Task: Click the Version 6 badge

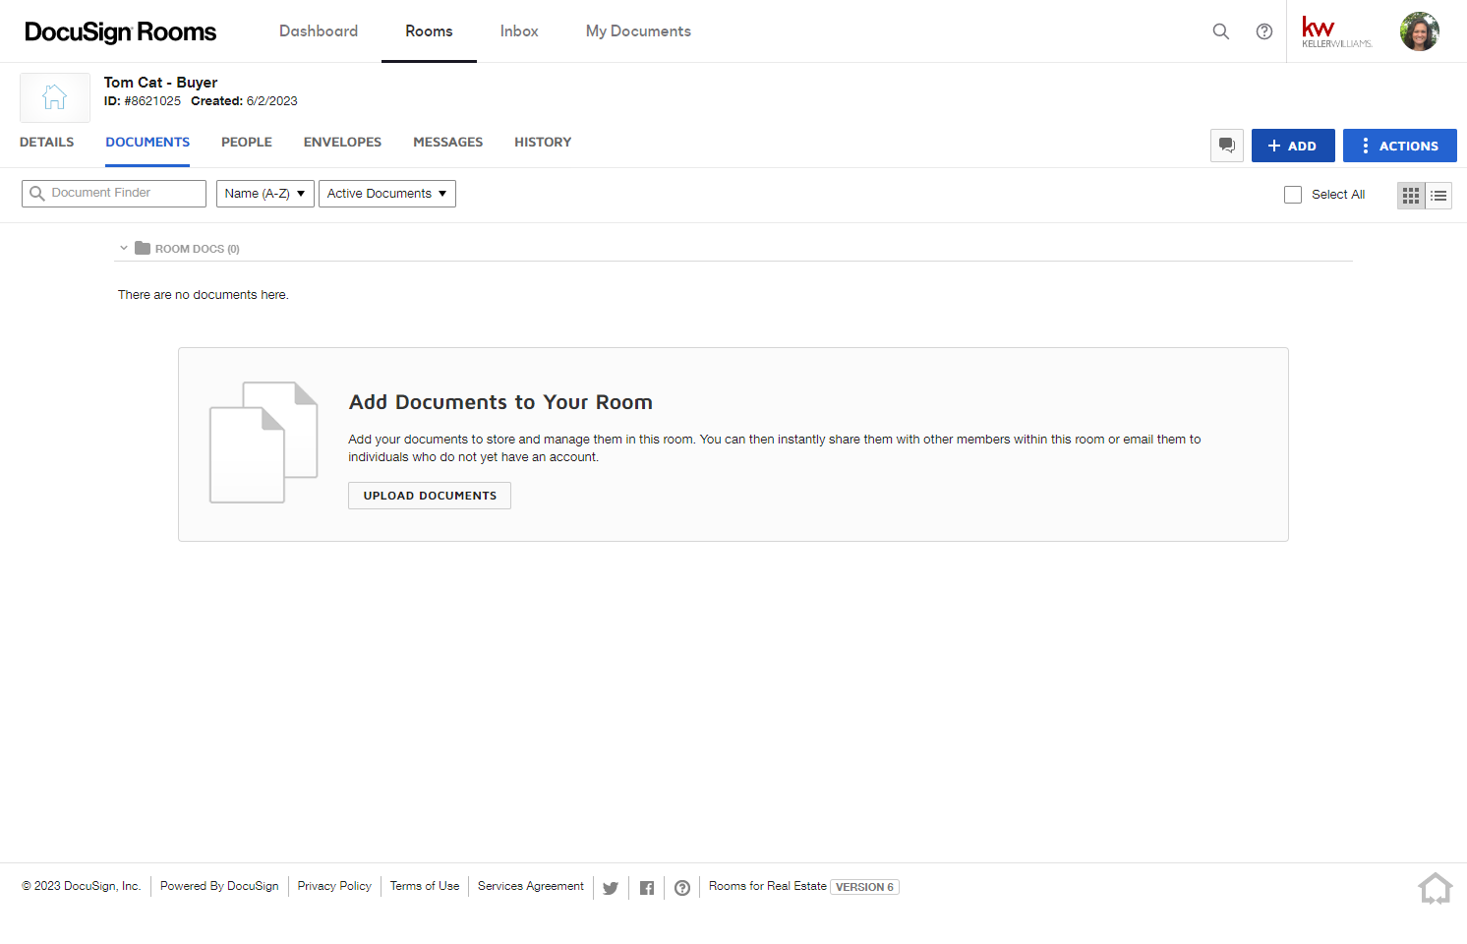Action: coord(865,887)
